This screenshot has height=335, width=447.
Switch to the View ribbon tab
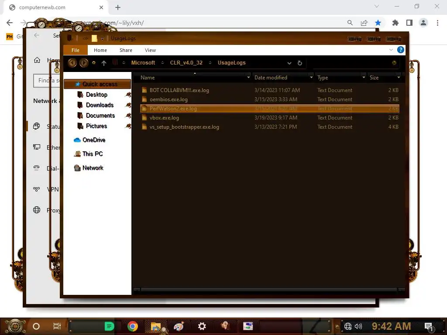tap(150, 50)
